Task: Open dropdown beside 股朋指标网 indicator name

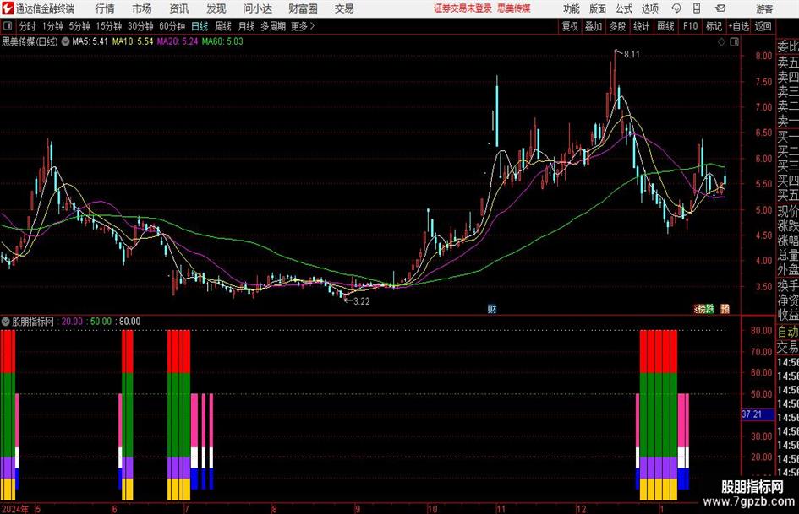Action: [6, 322]
